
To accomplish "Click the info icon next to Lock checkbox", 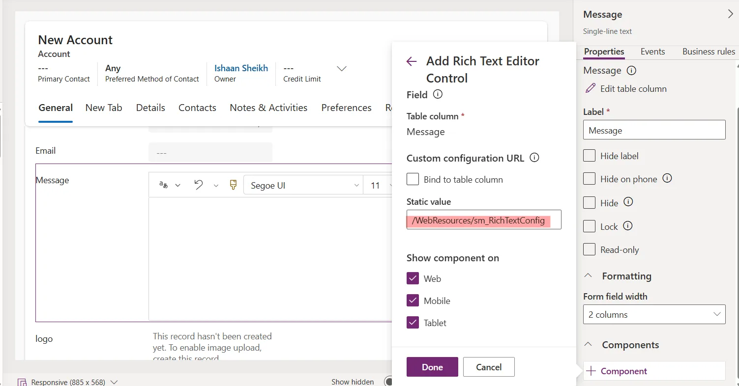I will 627,226.
